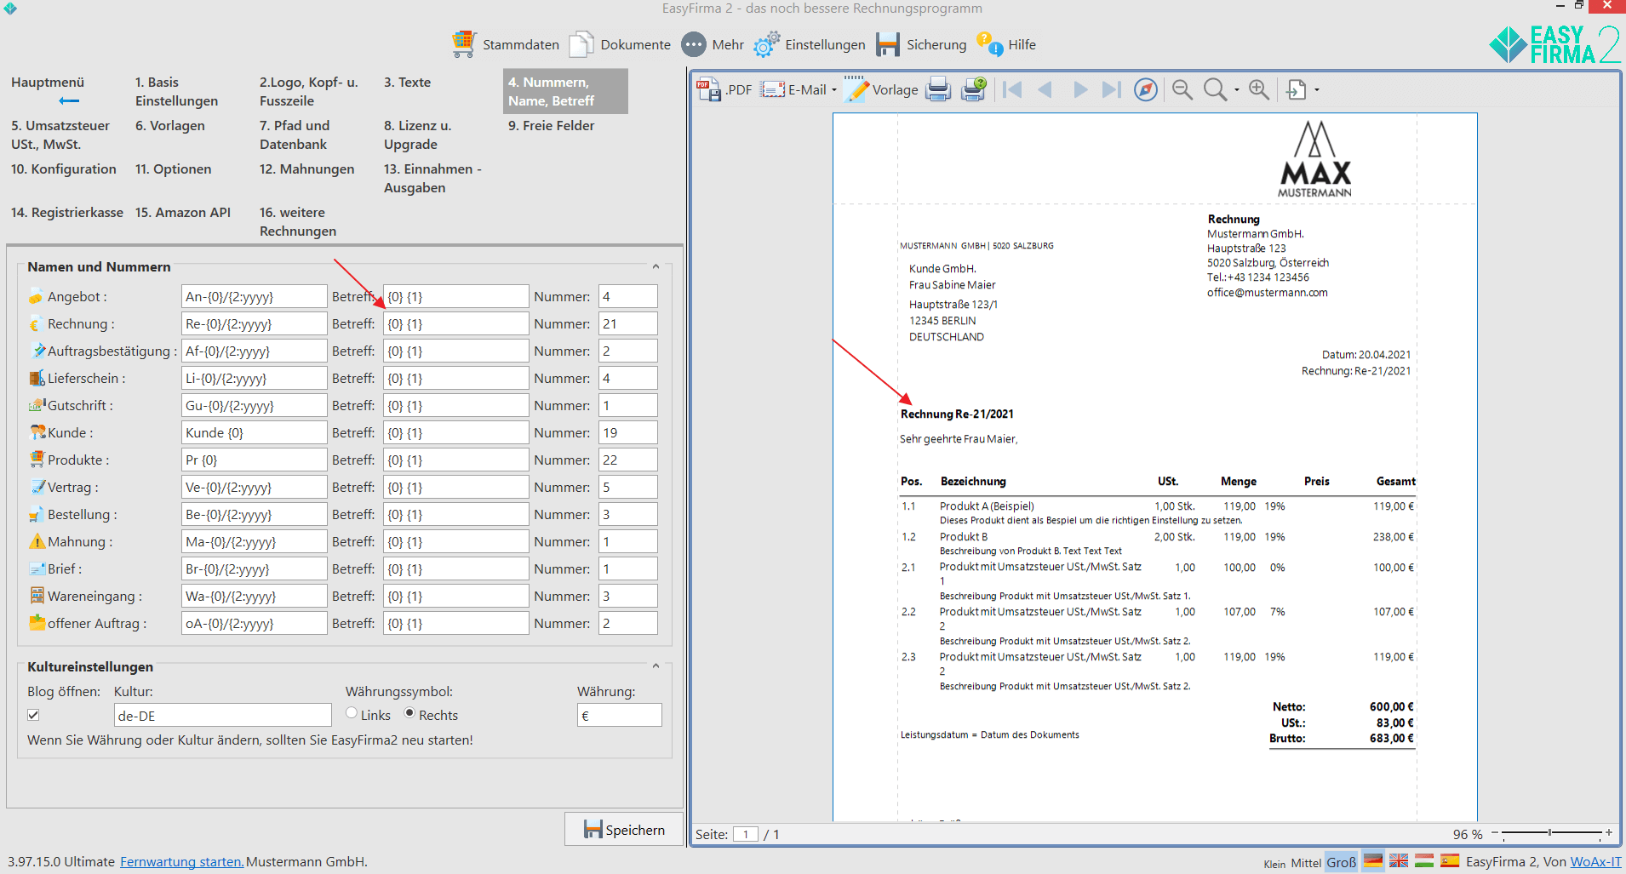Click the minus at zoom slider
The height and width of the screenshot is (874, 1626).
click(x=1494, y=832)
